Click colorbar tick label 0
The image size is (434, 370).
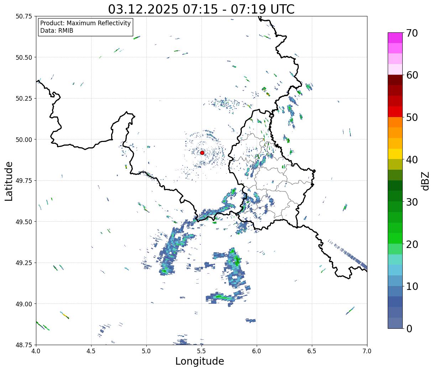[409, 329]
